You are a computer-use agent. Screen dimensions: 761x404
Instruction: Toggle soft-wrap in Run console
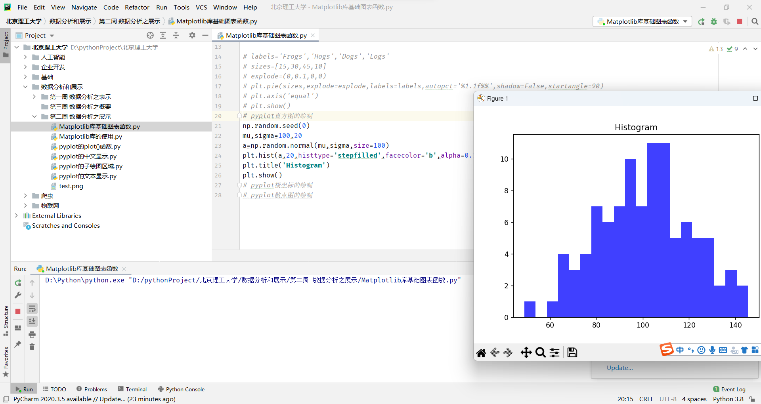(32, 309)
